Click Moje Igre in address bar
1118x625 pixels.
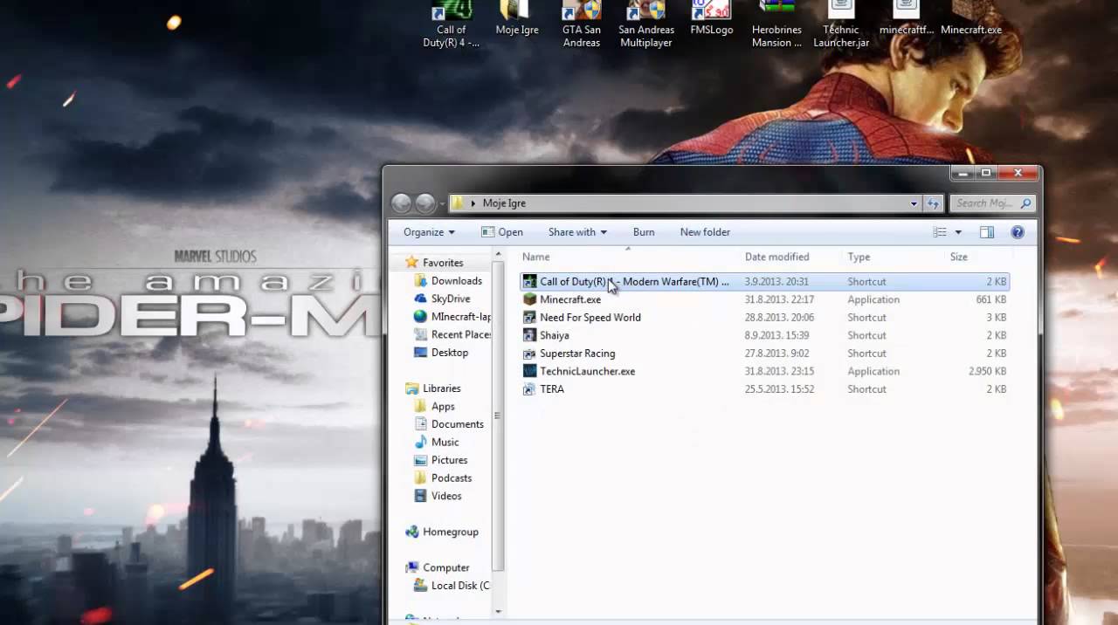504,203
